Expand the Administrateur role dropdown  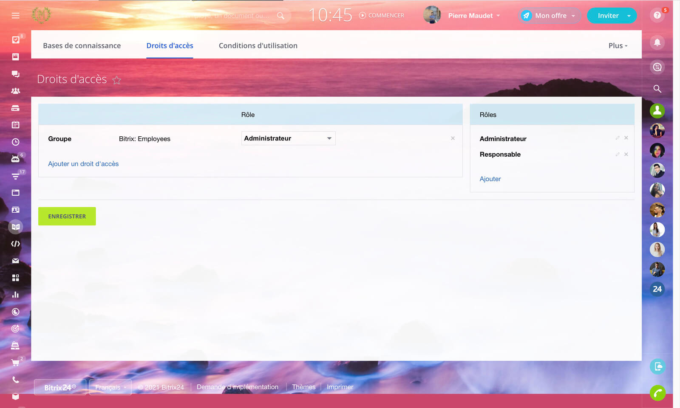288,138
